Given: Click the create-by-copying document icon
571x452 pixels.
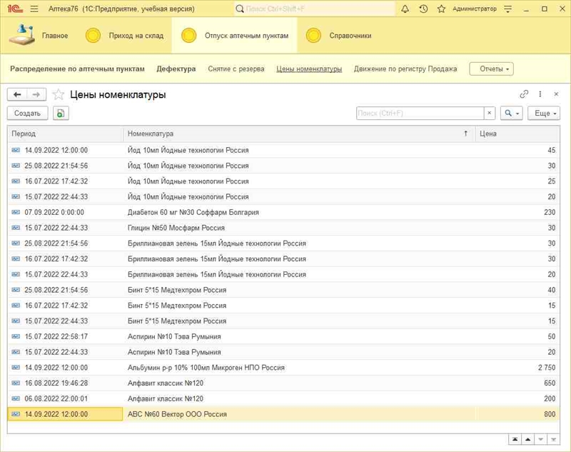Looking at the screenshot, I should [x=61, y=114].
